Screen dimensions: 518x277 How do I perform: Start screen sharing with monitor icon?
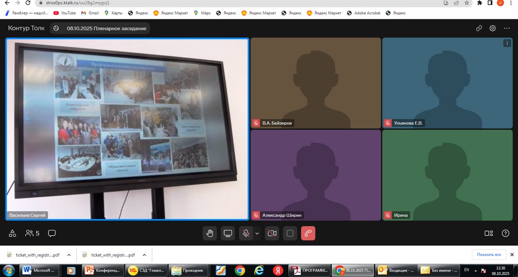point(228,233)
